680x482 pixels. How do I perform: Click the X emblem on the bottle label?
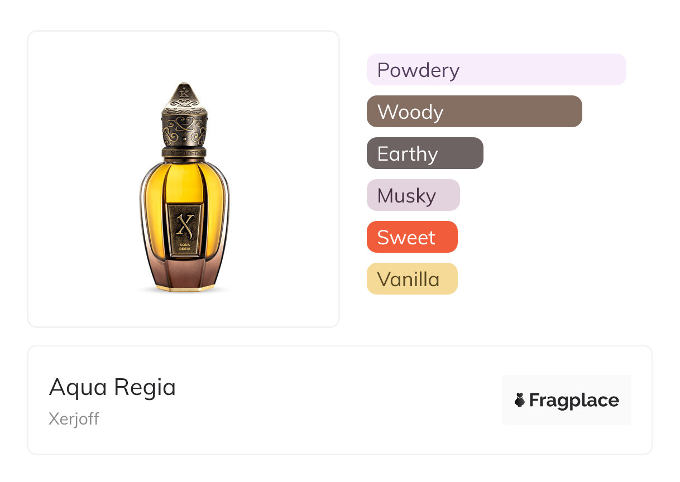pyautogui.click(x=184, y=224)
